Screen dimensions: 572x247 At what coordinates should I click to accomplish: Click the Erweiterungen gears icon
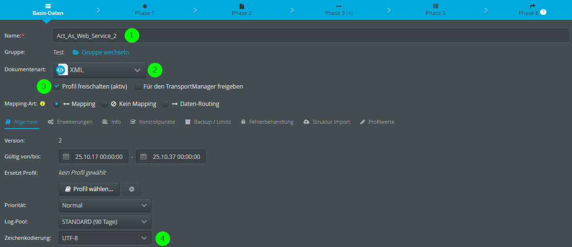coord(51,122)
